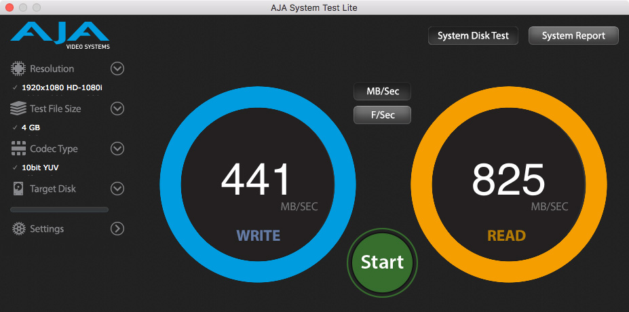Viewport: 629px width, 312px height.
Task: Click the Target Disk drive icon
Action: [x=18, y=189]
